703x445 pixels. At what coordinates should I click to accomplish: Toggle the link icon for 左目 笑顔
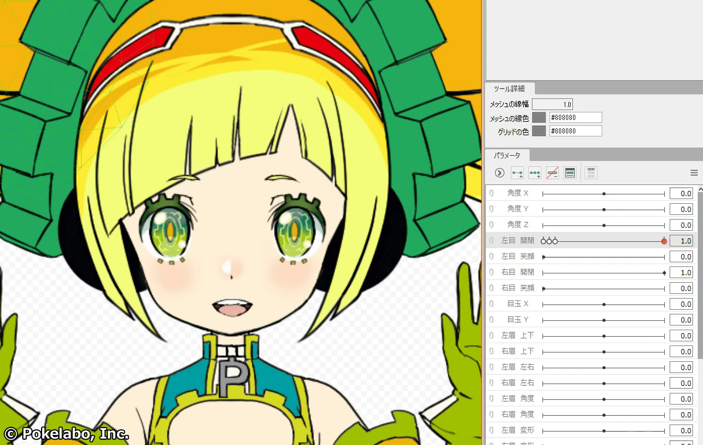[x=491, y=256]
